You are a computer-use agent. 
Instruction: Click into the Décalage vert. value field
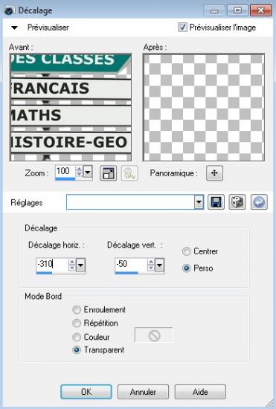pyautogui.click(x=131, y=265)
